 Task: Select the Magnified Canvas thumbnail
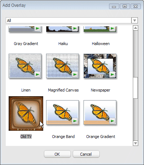tap(63, 66)
